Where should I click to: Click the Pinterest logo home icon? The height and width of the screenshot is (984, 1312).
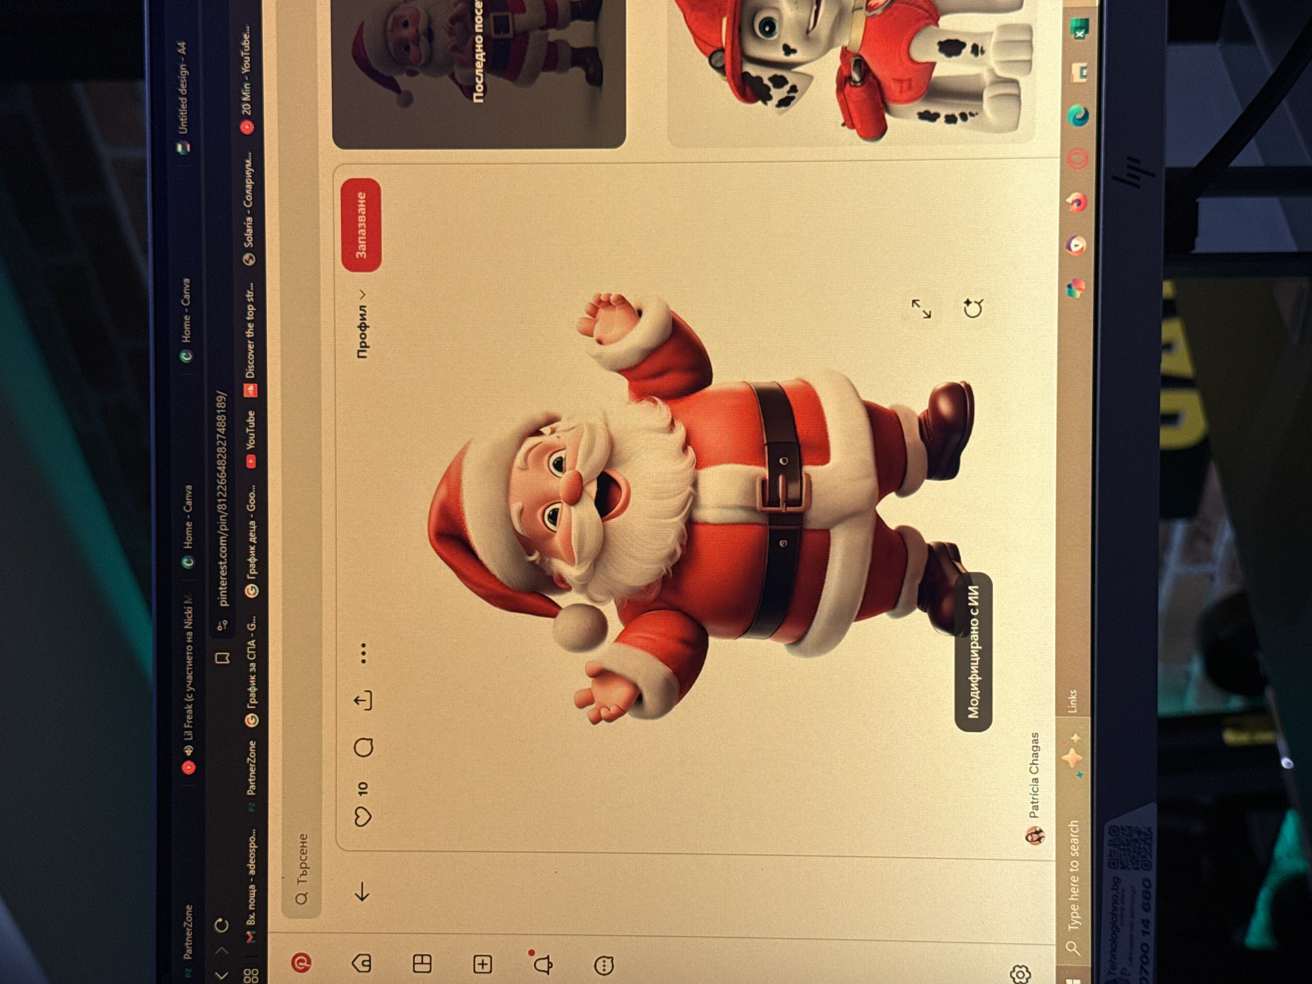[x=301, y=962]
